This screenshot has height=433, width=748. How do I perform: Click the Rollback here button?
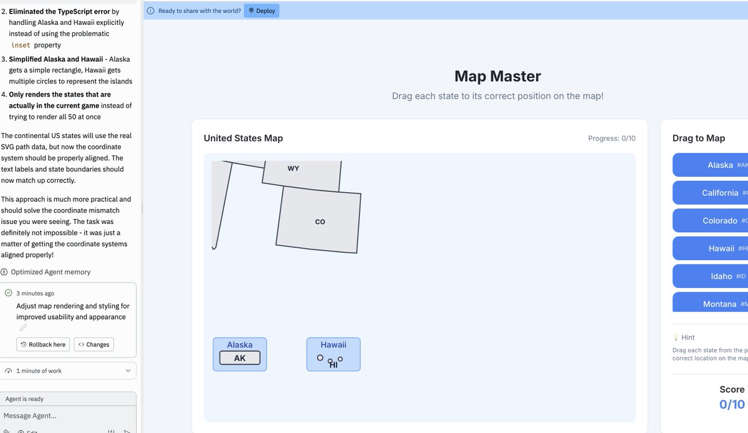tap(43, 345)
